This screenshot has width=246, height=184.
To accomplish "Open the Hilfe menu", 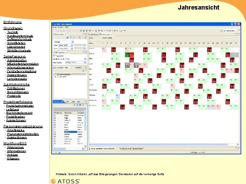I will [67, 27].
